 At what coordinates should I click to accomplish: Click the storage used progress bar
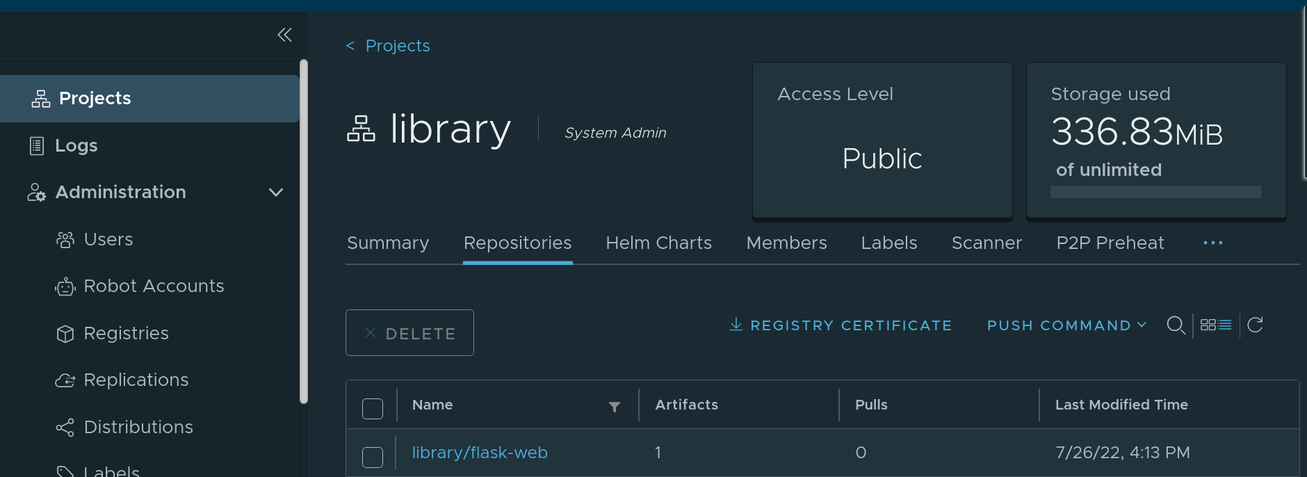coord(1155,192)
